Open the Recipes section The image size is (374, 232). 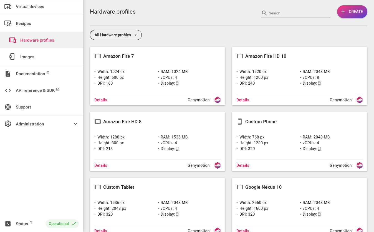pos(41,23)
